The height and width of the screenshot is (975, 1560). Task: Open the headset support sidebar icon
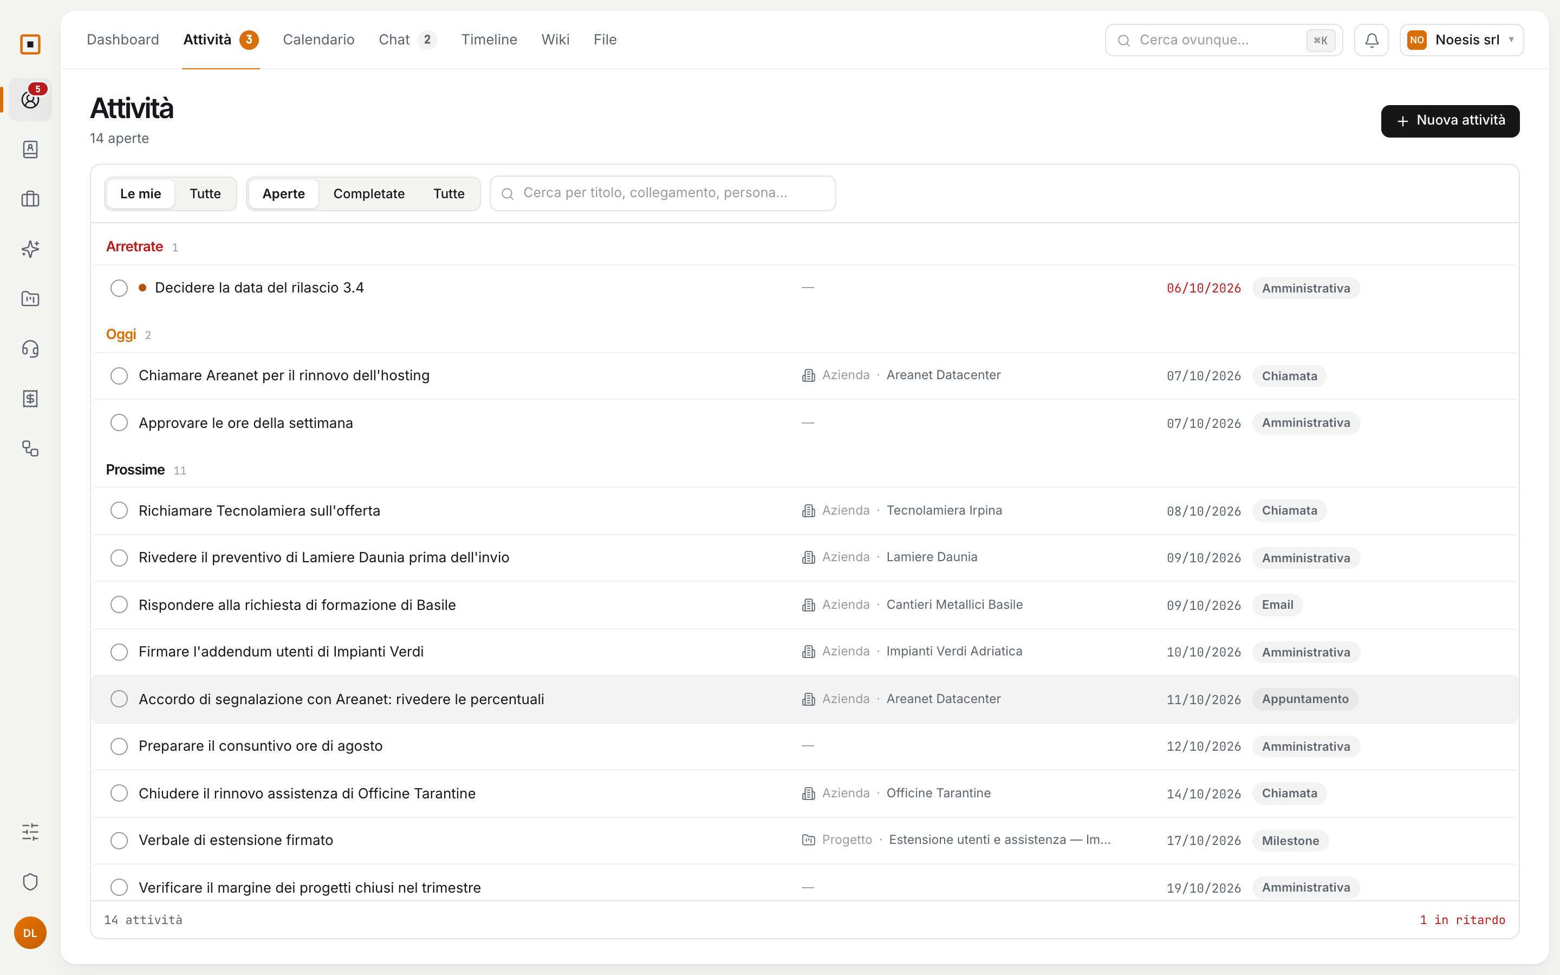coord(30,349)
